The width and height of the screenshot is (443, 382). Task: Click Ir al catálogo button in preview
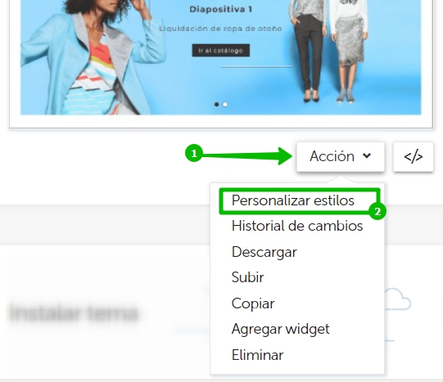tap(221, 51)
